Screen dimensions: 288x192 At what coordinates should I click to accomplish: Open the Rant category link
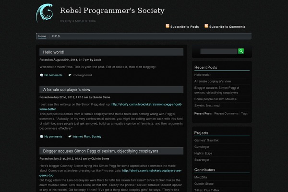coord(87,136)
